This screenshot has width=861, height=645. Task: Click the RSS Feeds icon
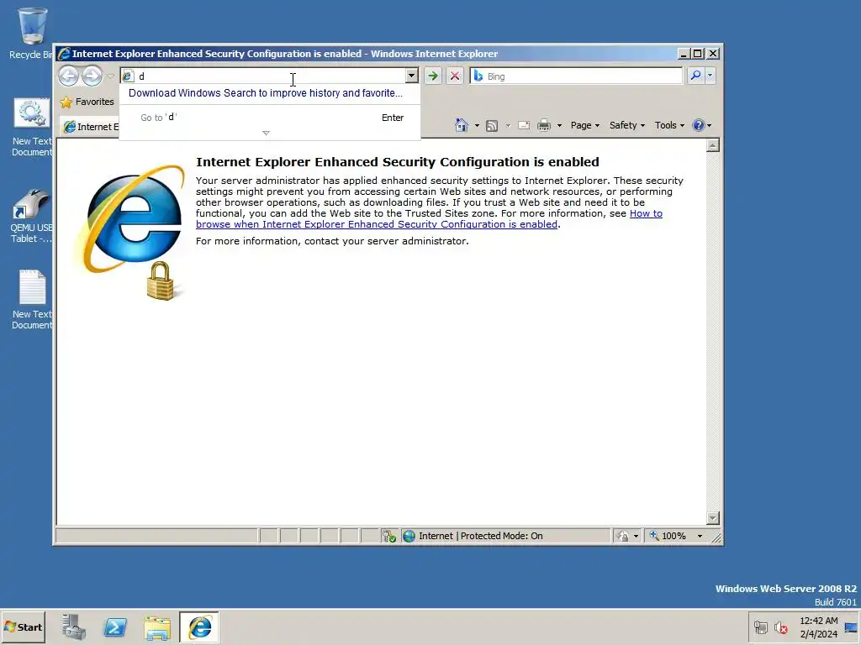point(492,126)
